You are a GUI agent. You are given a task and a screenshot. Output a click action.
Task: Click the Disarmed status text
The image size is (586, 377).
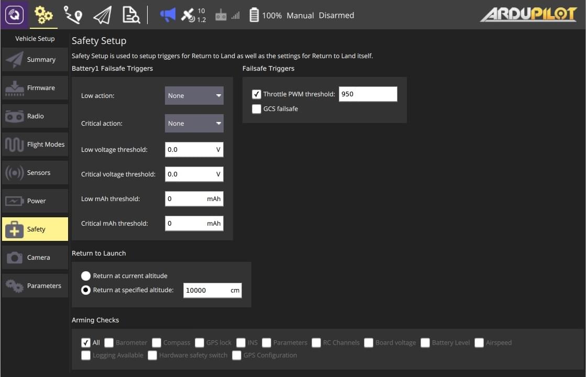click(x=336, y=15)
